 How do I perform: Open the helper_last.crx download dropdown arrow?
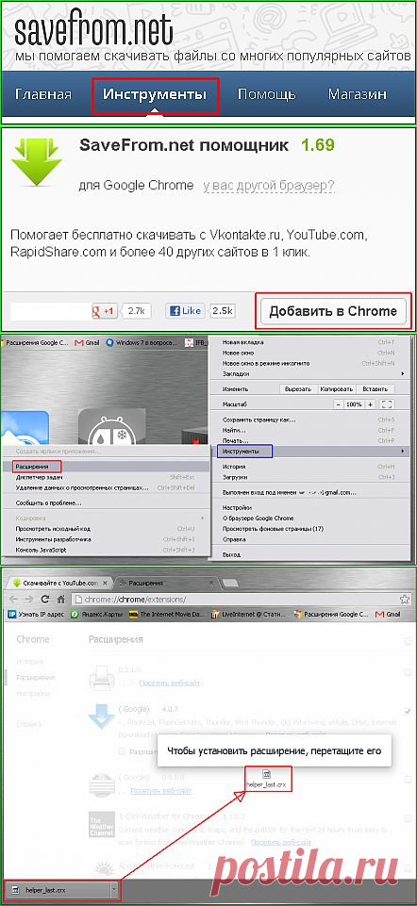pos(114,890)
